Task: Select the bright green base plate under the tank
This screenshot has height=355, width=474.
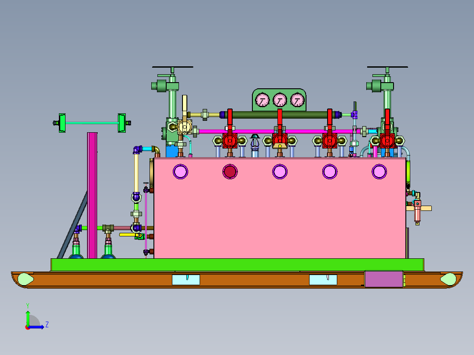Action: (x=237, y=264)
